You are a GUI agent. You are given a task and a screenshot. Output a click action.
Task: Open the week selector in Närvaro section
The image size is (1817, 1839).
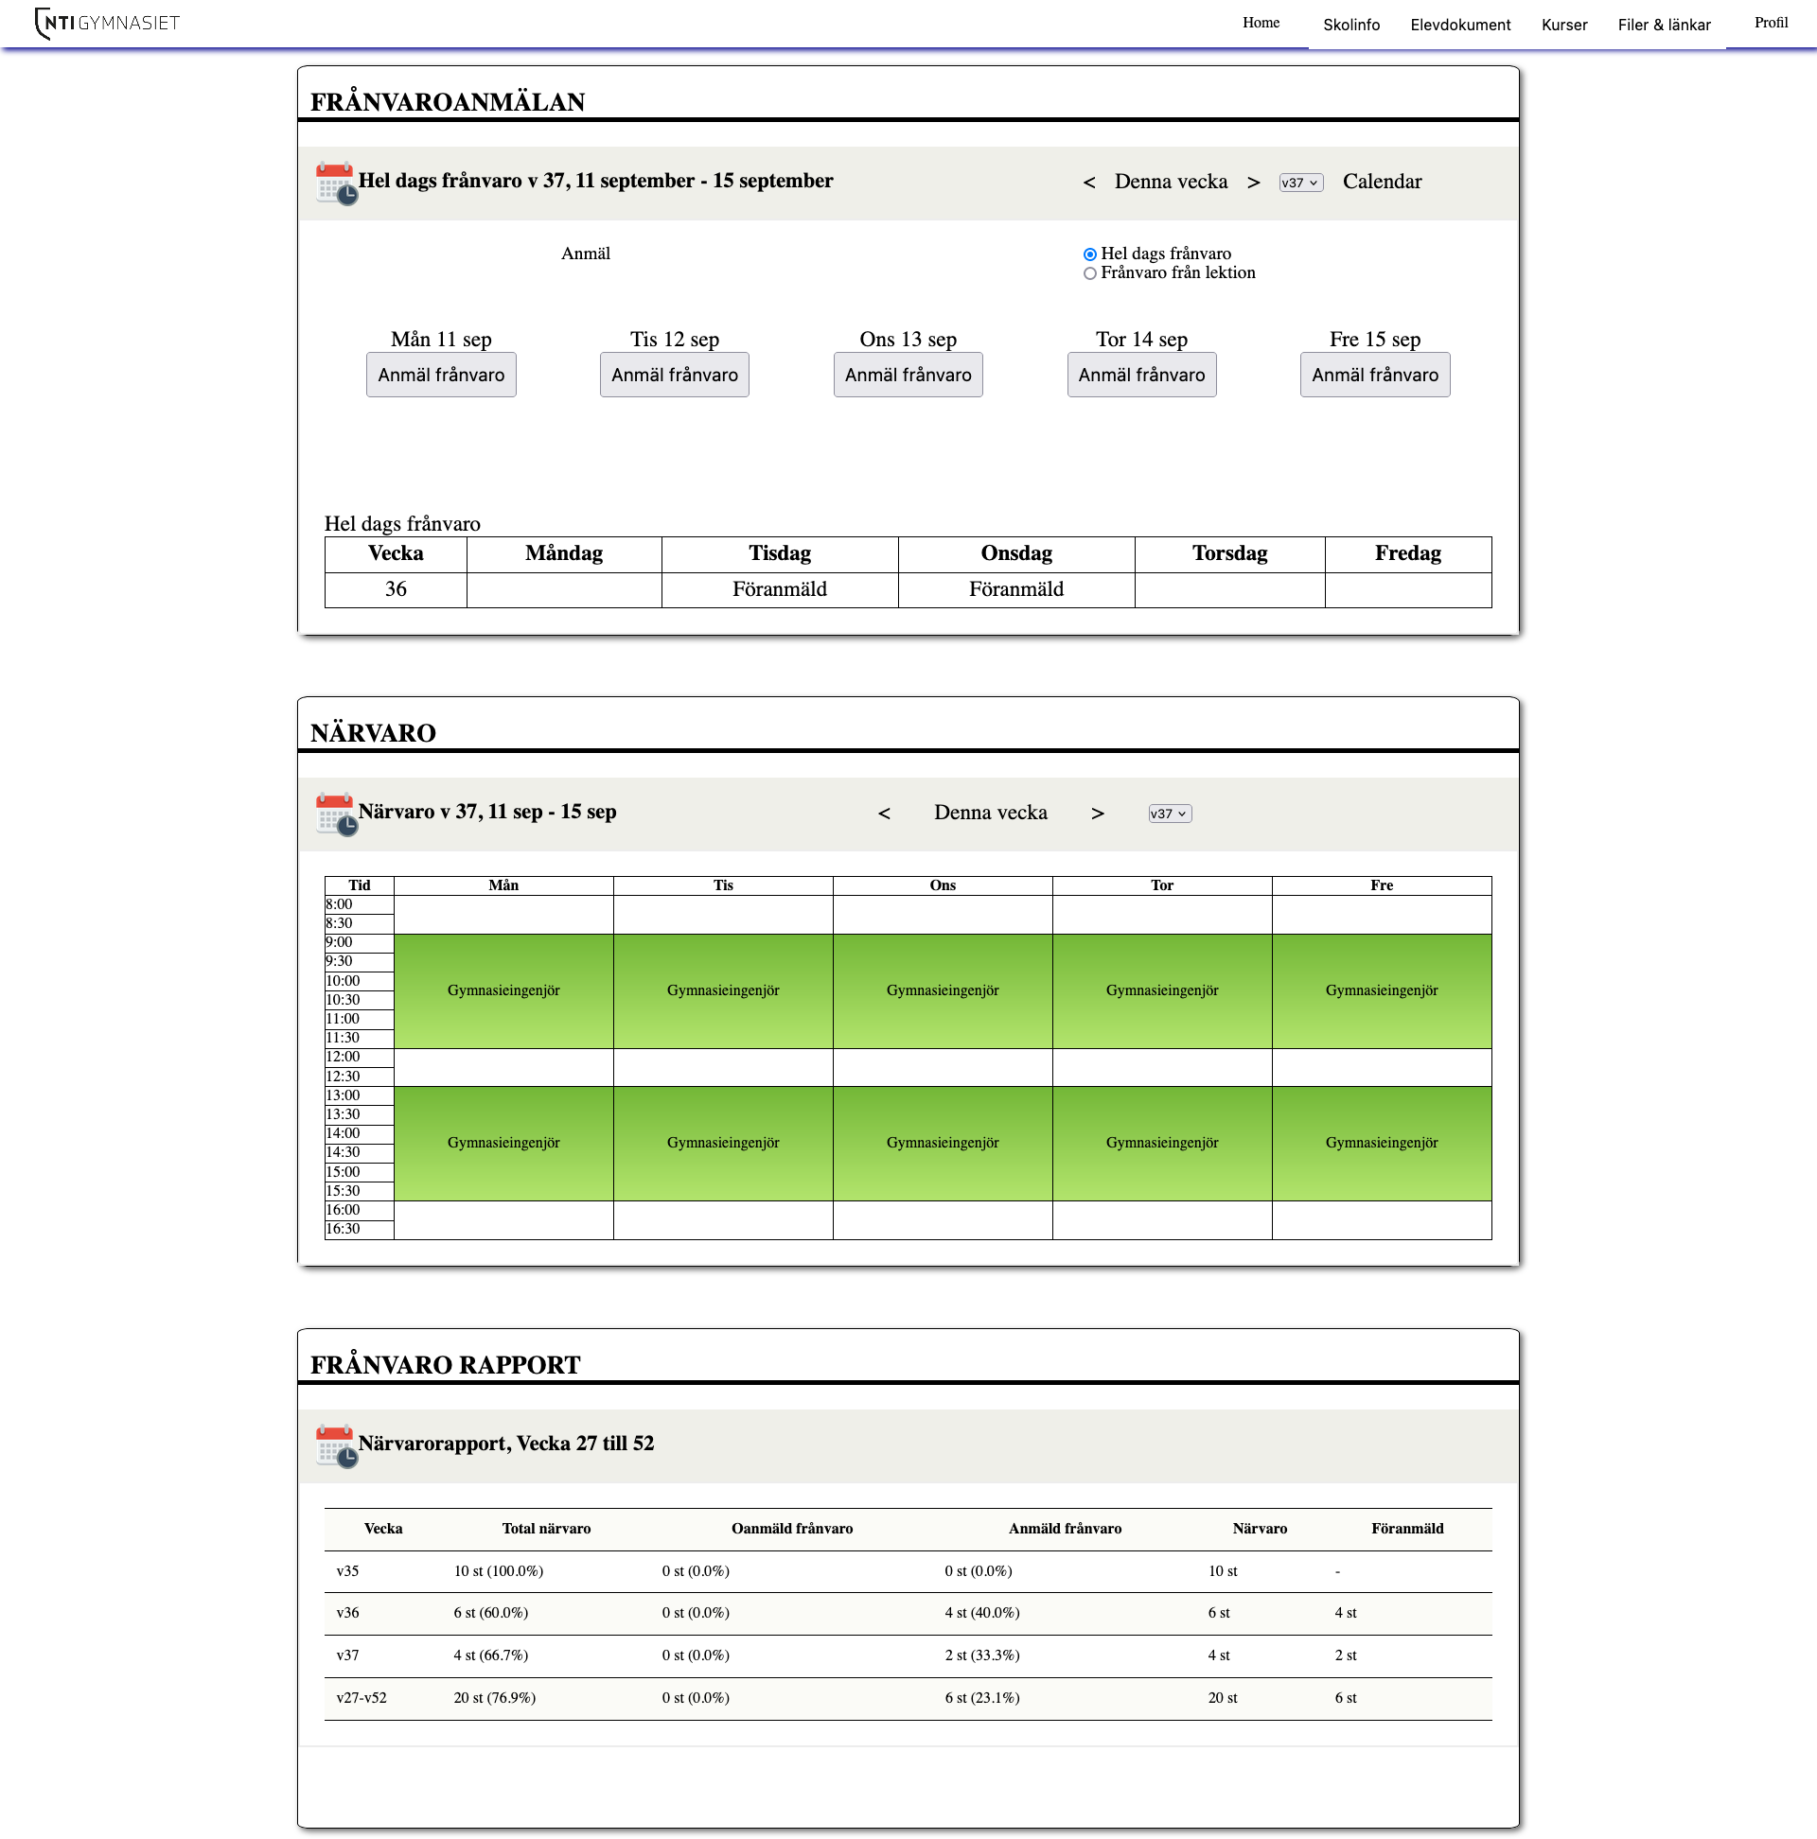pos(1170,814)
